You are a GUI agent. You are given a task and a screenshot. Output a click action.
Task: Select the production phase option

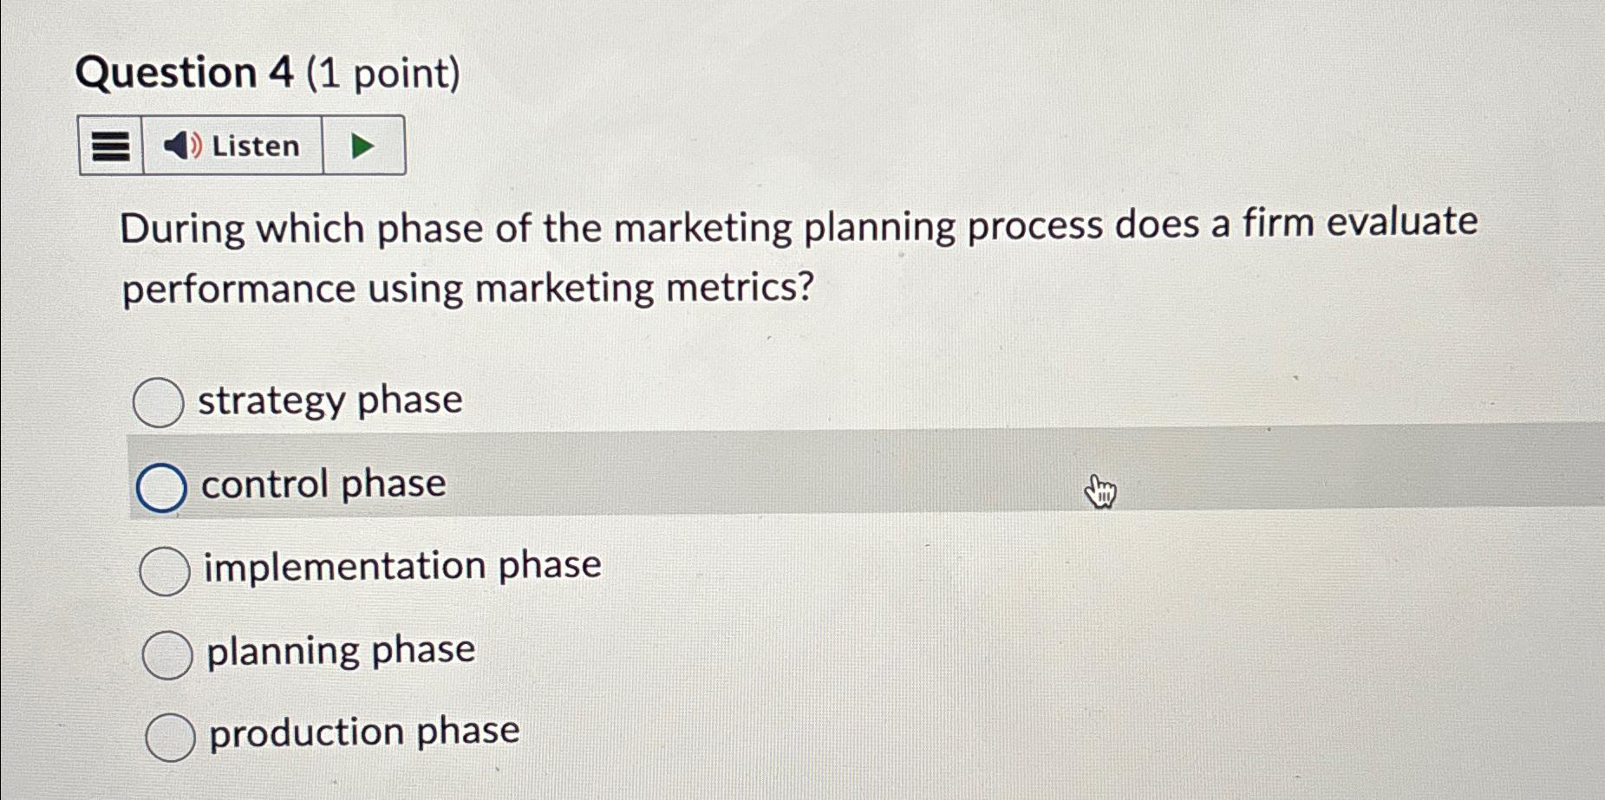pyautogui.click(x=168, y=736)
